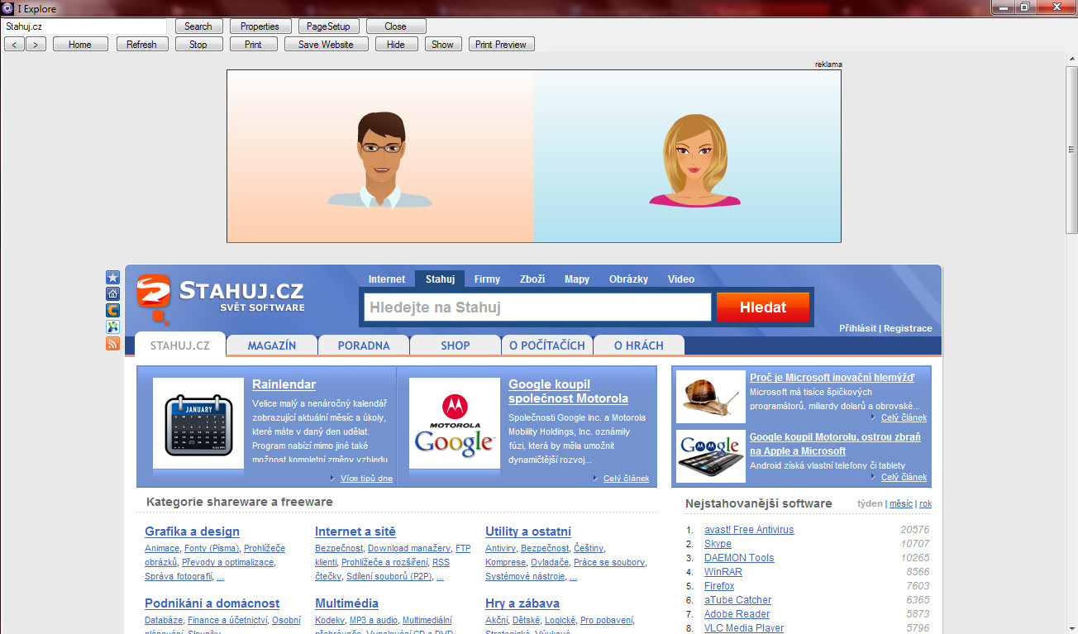Switch to the MAGAZÍN tab
The height and width of the screenshot is (634, 1078).
click(272, 346)
